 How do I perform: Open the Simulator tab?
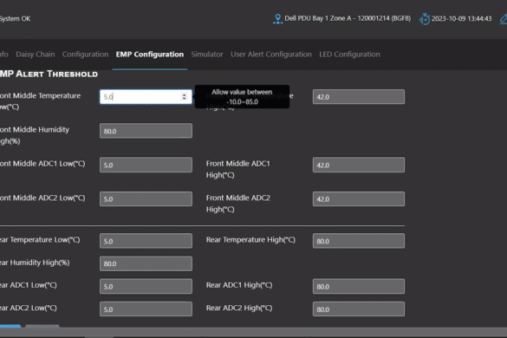point(207,55)
